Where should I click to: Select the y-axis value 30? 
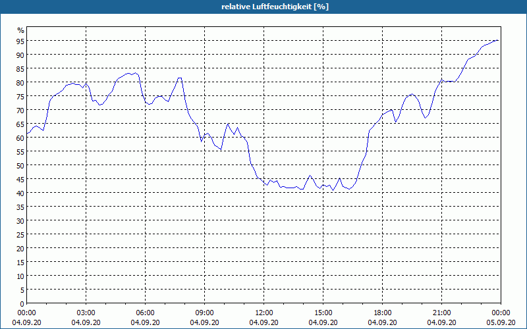[20, 220]
